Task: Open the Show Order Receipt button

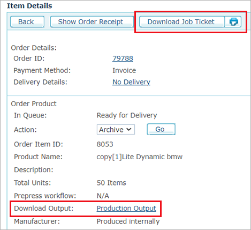Action: click(92, 21)
